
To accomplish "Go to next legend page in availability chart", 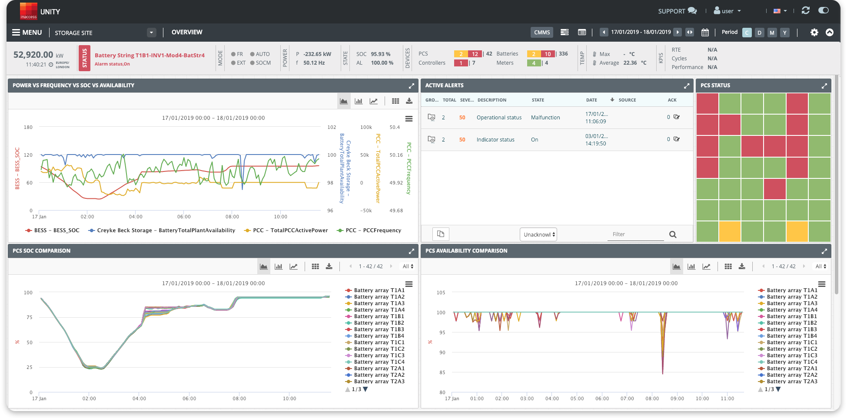I will click(x=778, y=389).
